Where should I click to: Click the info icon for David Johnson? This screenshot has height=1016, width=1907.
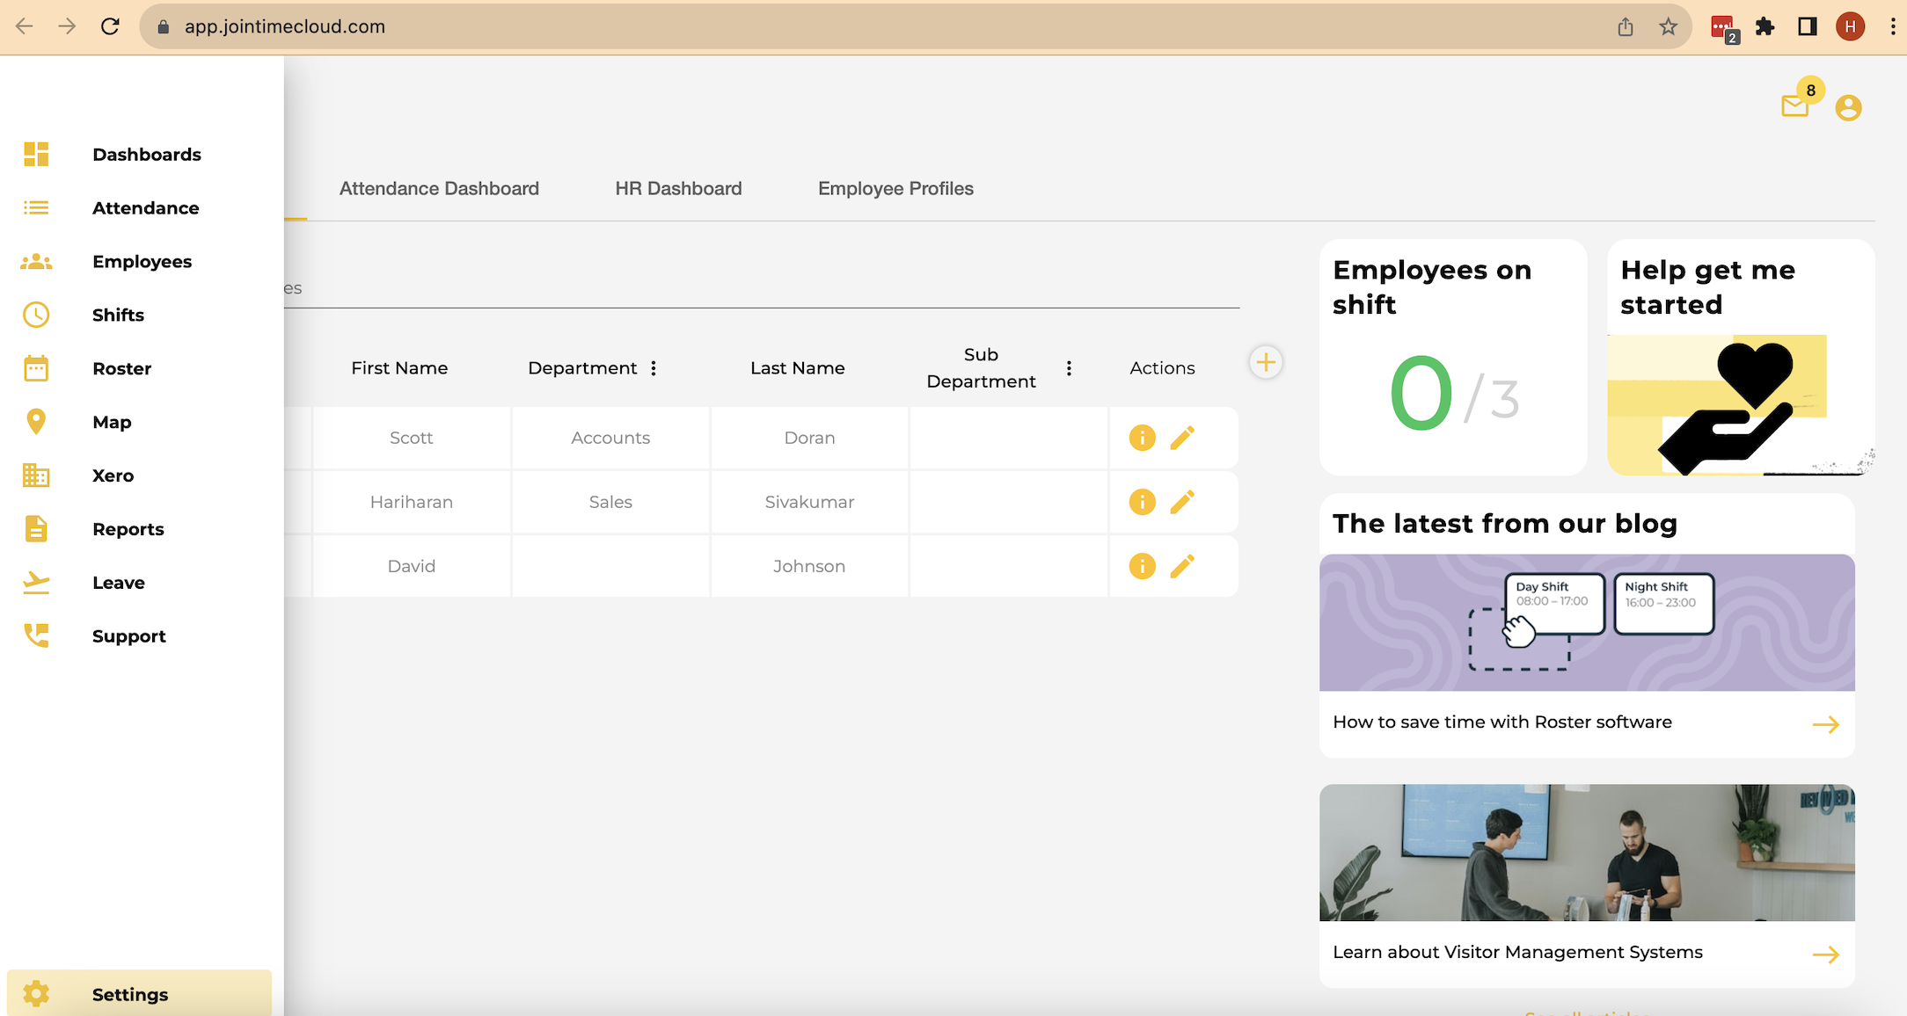[1142, 566]
